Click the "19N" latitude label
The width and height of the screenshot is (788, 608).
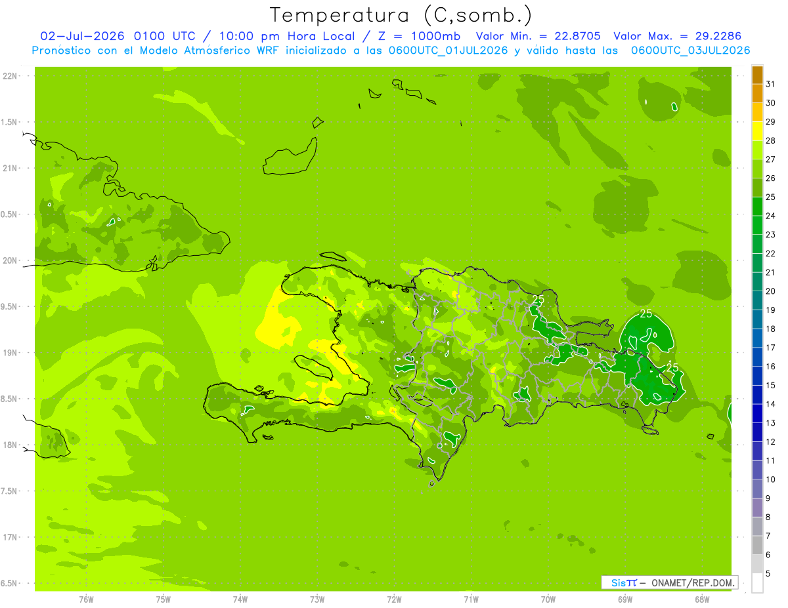11,353
